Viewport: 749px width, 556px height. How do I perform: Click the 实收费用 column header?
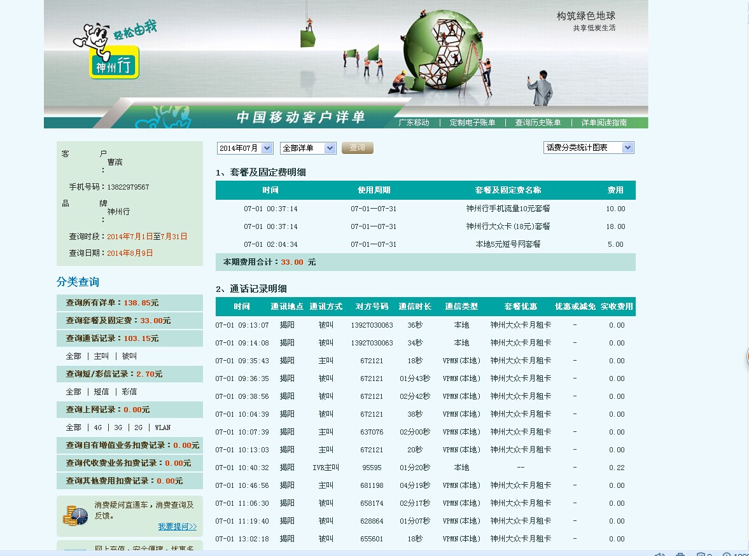point(616,307)
